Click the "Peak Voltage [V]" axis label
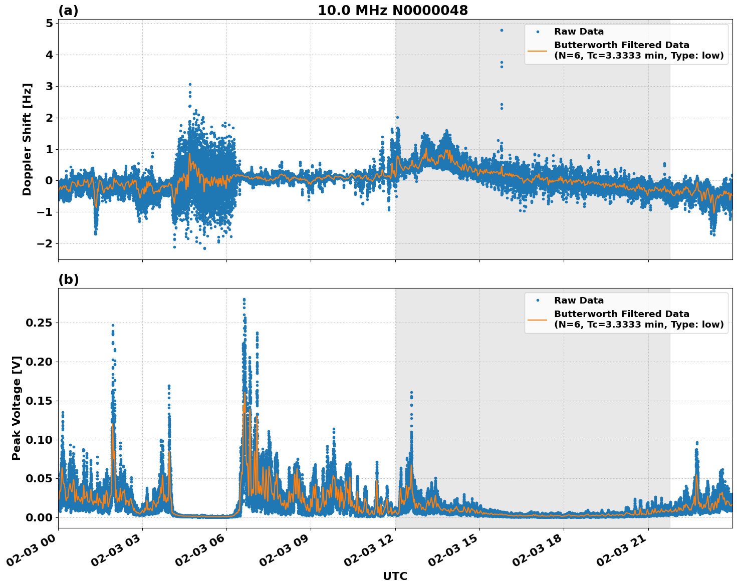737x587 pixels. (17, 408)
